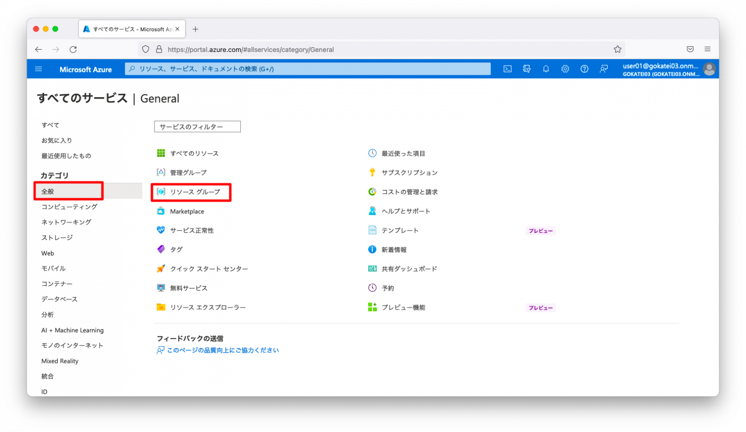
Task: Click the 最近使った項目 clock icon
Action: click(372, 154)
